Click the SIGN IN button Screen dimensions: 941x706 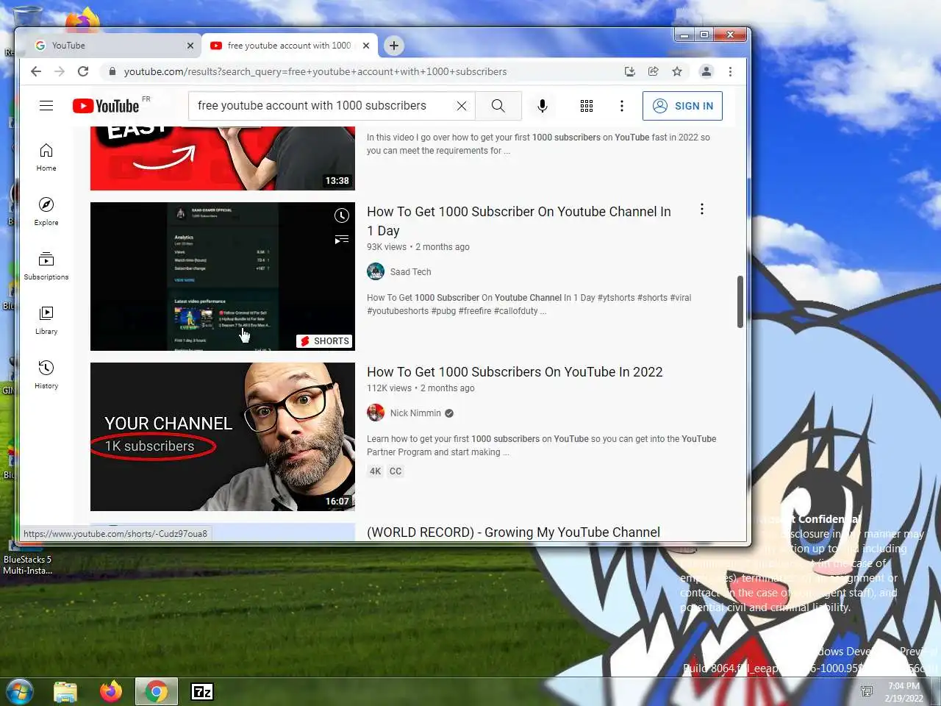pyautogui.click(x=682, y=106)
